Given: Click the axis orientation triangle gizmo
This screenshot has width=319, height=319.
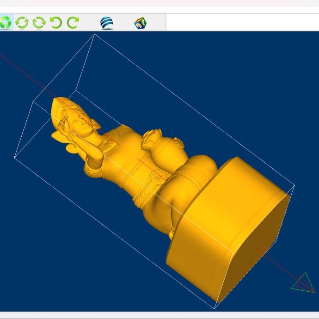Looking at the screenshot, I should click(x=303, y=283).
